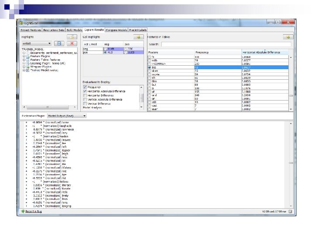Click the Report a Bug insect icon
This screenshot has width=314, height=235.
pyautogui.click(x=23, y=211)
